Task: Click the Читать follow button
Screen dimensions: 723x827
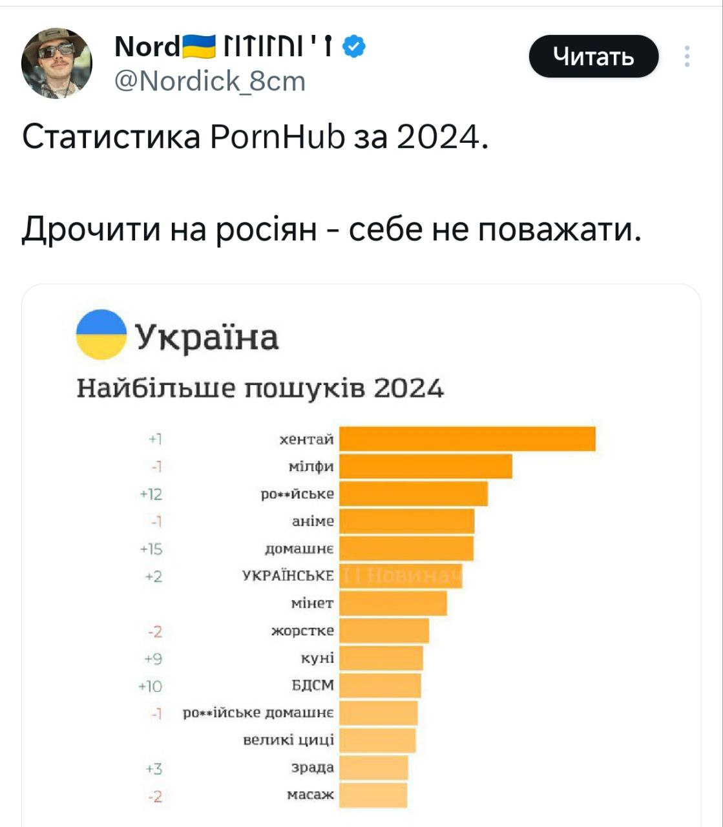Action: coord(594,57)
